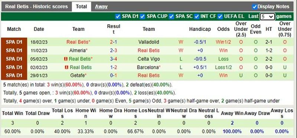This screenshot has width=297, height=138.
Task: Select the Total tab
Action: click(x=81, y=7)
